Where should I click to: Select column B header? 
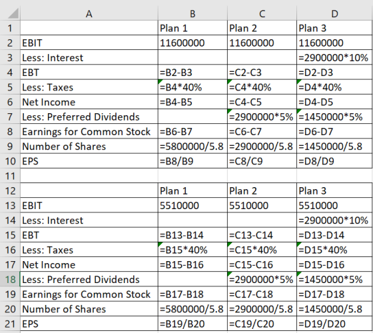click(x=192, y=13)
